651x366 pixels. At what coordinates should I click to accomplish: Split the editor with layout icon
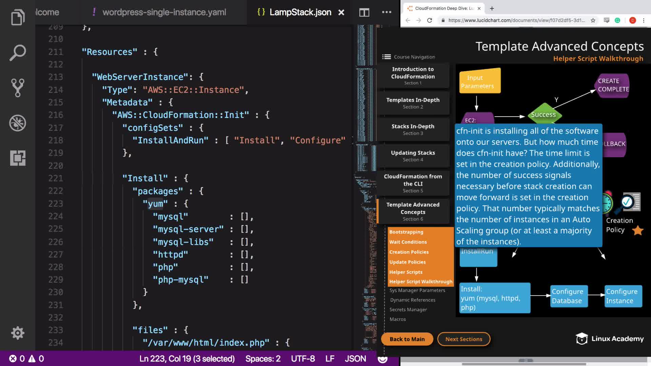pyautogui.click(x=364, y=13)
